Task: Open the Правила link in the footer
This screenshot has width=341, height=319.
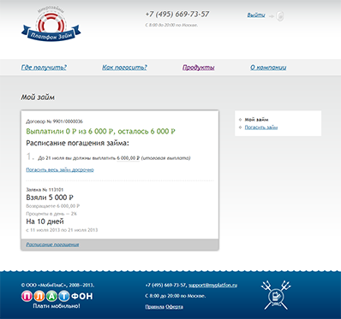Action: [155, 307]
